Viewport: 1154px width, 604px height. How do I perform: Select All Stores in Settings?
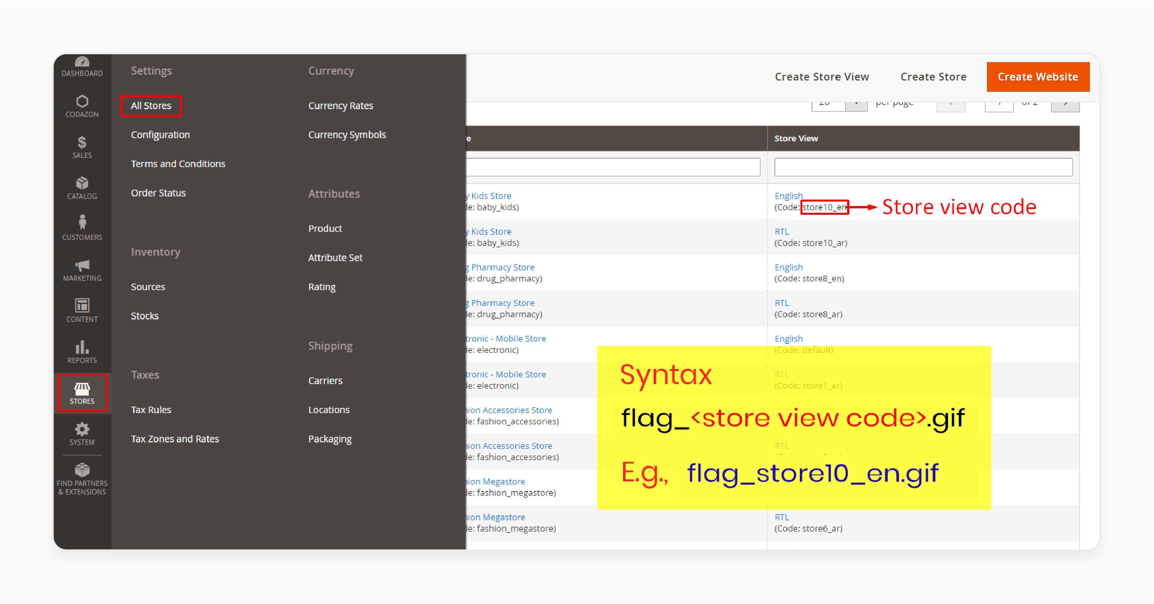pos(151,106)
